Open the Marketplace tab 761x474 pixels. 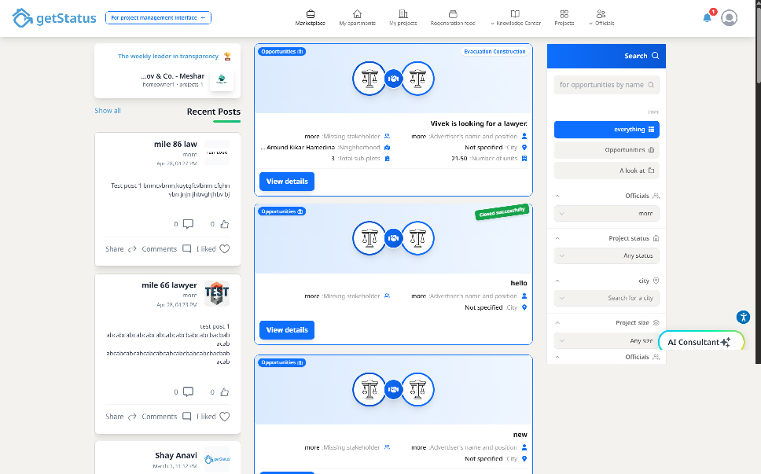coord(310,18)
